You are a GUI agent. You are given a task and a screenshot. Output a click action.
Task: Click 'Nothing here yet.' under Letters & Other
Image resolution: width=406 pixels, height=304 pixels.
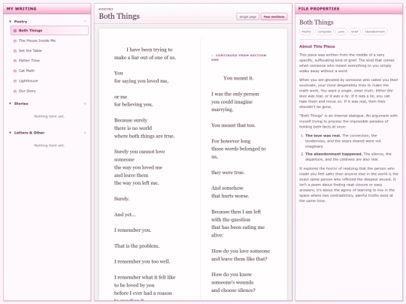click(x=49, y=146)
